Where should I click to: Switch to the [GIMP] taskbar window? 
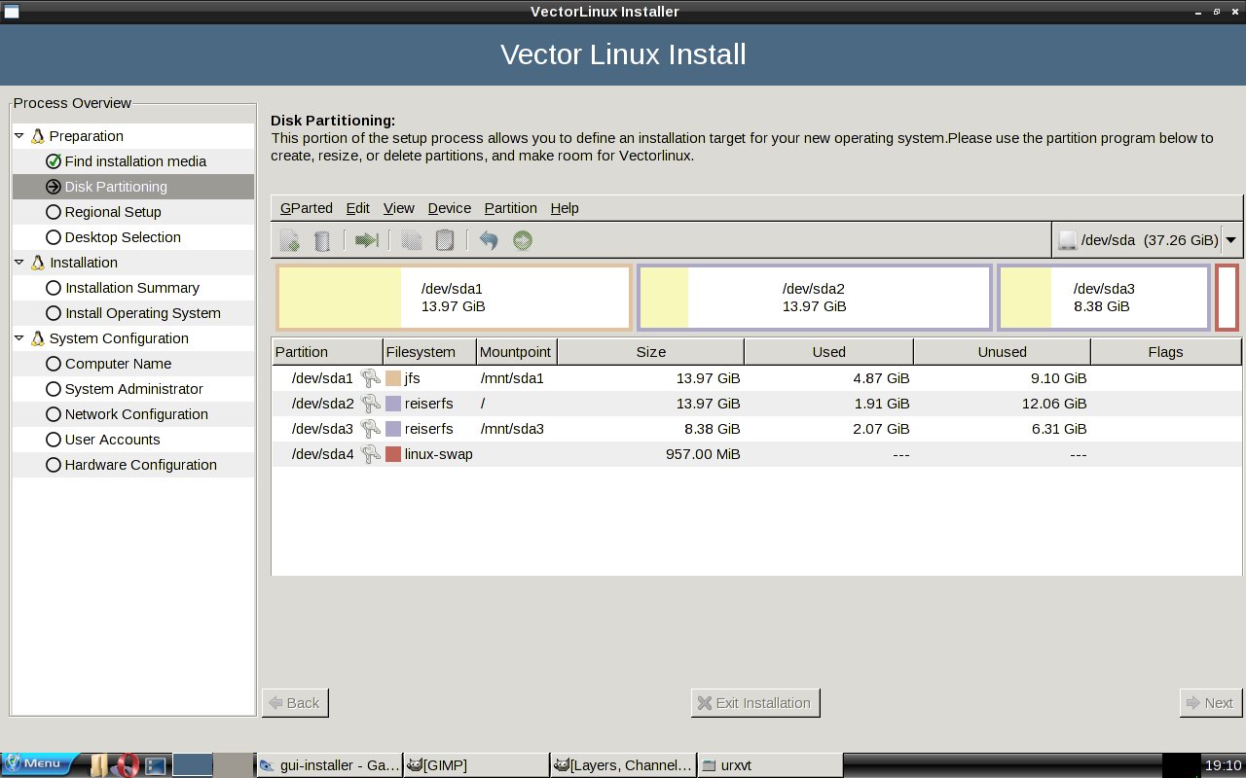pos(476,765)
